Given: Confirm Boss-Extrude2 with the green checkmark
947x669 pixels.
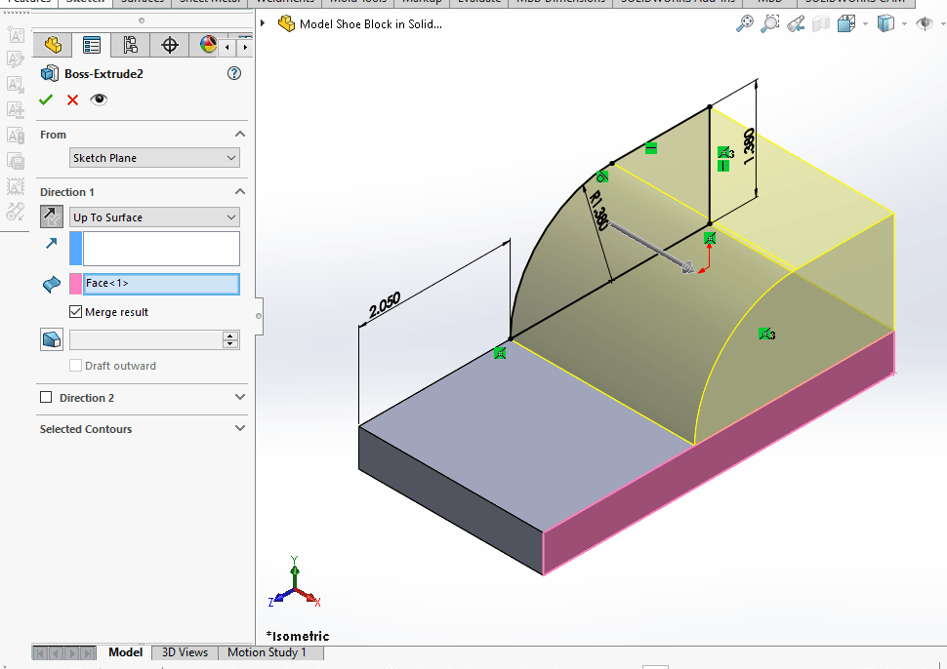Looking at the screenshot, I should click(46, 99).
